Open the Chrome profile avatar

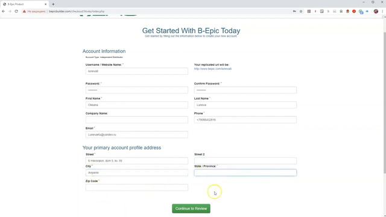point(376,11)
